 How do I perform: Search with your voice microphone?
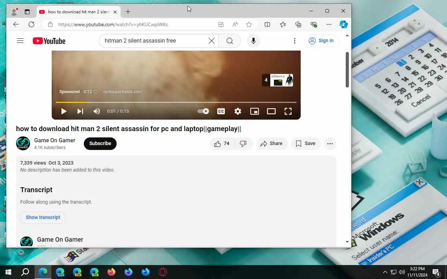click(x=254, y=41)
